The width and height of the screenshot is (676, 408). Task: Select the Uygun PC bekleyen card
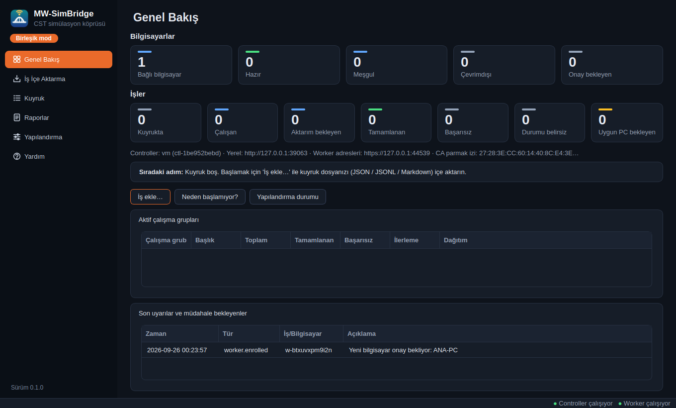(627, 122)
